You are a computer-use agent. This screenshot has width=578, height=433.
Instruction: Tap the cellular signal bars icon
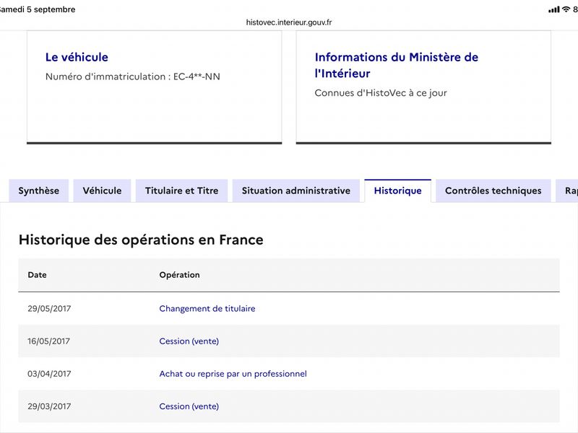click(x=554, y=9)
